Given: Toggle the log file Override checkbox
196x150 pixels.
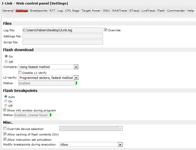Looking at the screenshot, I should click(x=106, y=30).
